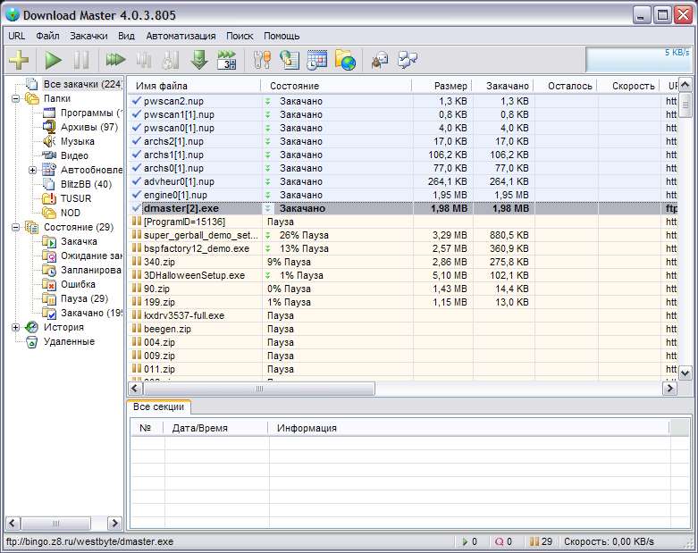Click download list vertical scroll down arrow
The height and width of the screenshot is (553, 698).
coord(685,373)
